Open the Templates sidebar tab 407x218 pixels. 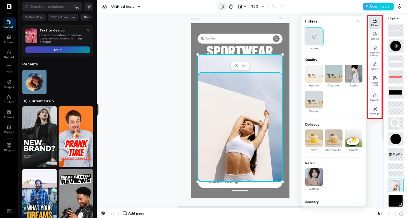tap(9, 24)
